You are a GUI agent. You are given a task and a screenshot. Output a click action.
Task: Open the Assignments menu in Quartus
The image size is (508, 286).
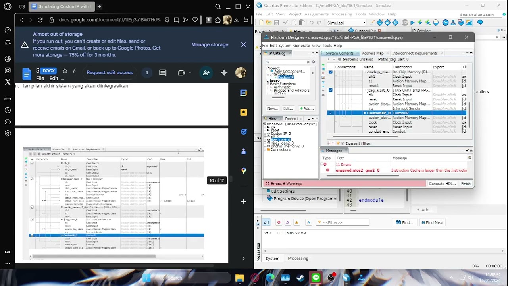click(317, 14)
